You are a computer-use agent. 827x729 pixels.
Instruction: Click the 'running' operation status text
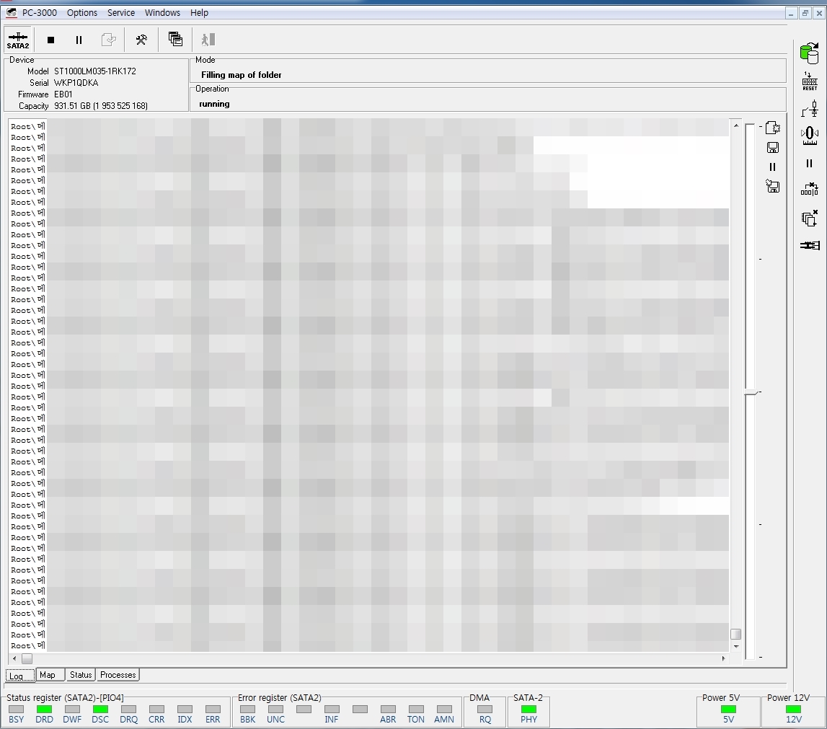(x=214, y=104)
